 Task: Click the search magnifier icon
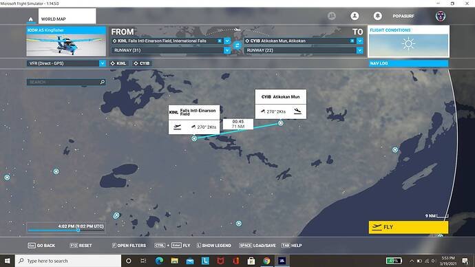pos(103,82)
